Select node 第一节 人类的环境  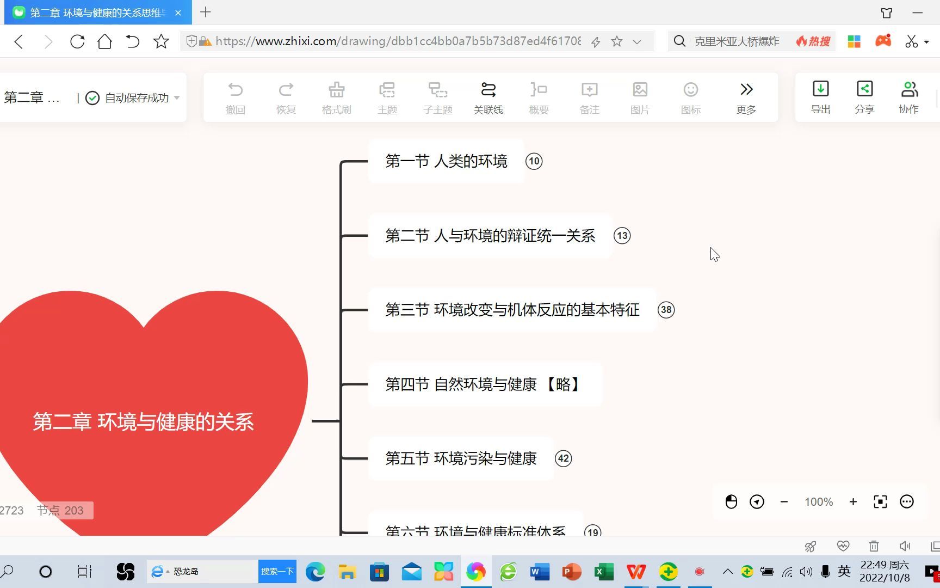446,161
